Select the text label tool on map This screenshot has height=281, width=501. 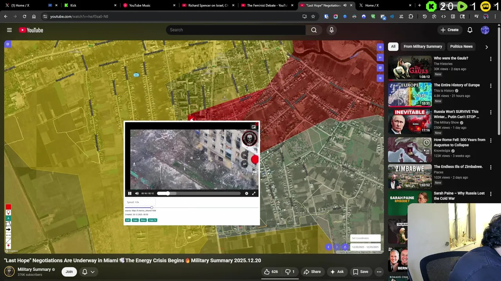pos(8,218)
